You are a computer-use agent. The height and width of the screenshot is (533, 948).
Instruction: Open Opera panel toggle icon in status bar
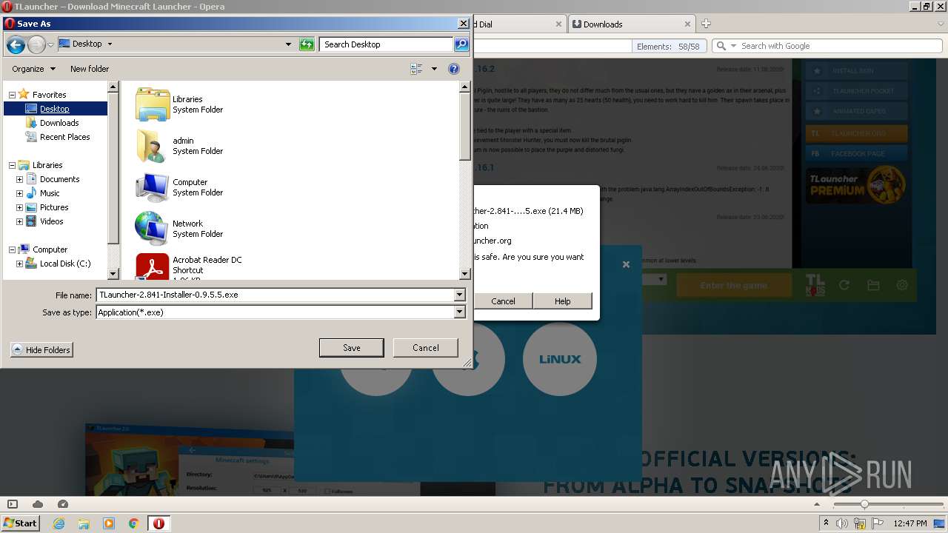point(13,504)
